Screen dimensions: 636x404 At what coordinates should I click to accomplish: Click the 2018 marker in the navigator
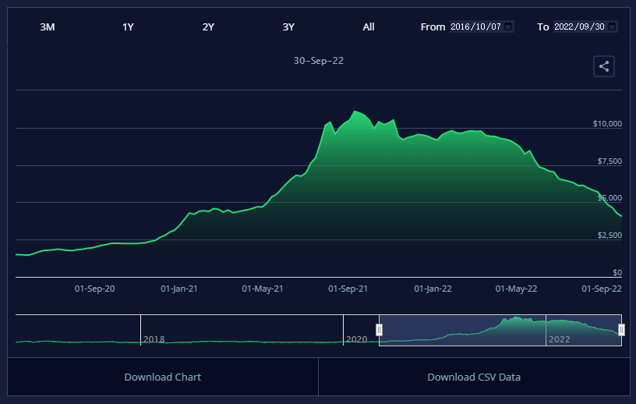(154, 339)
